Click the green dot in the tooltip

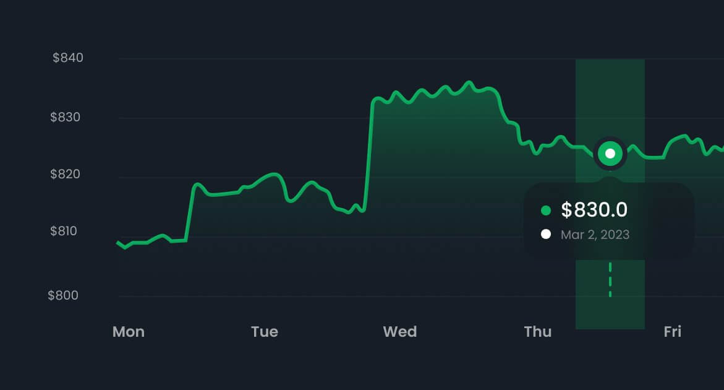click(x=546, y=210)
